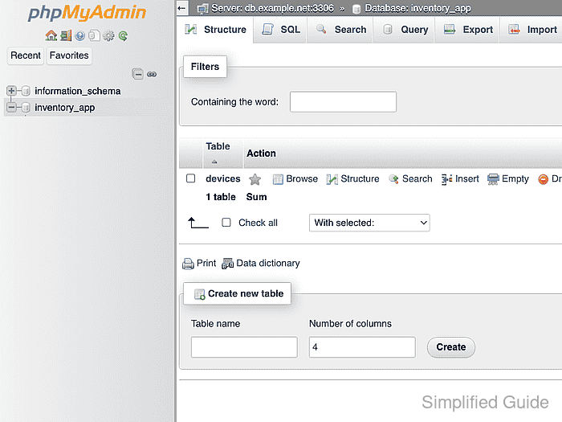
Task: Collapse the inventory_app database tree
Action: 11,107
